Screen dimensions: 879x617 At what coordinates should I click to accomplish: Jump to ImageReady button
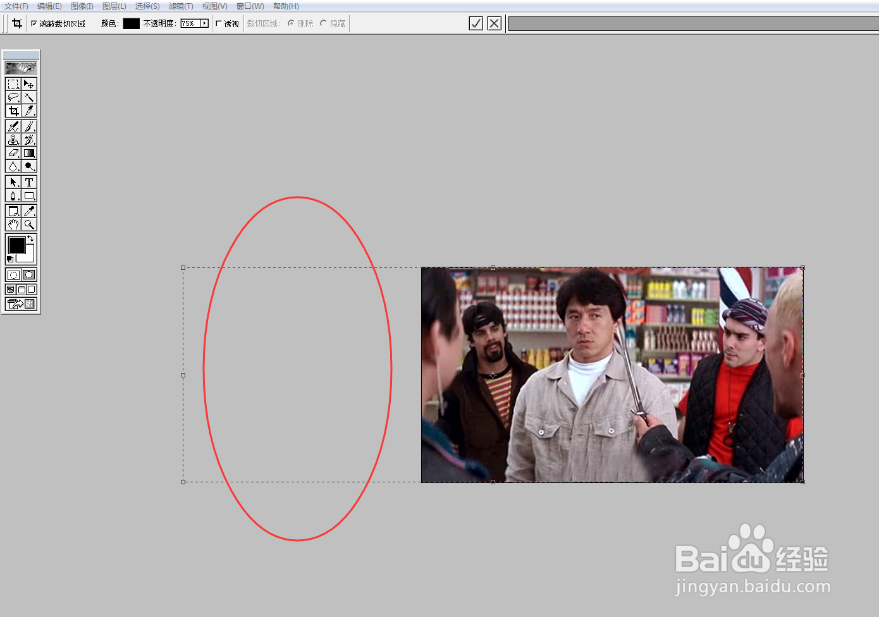point(21,304)
